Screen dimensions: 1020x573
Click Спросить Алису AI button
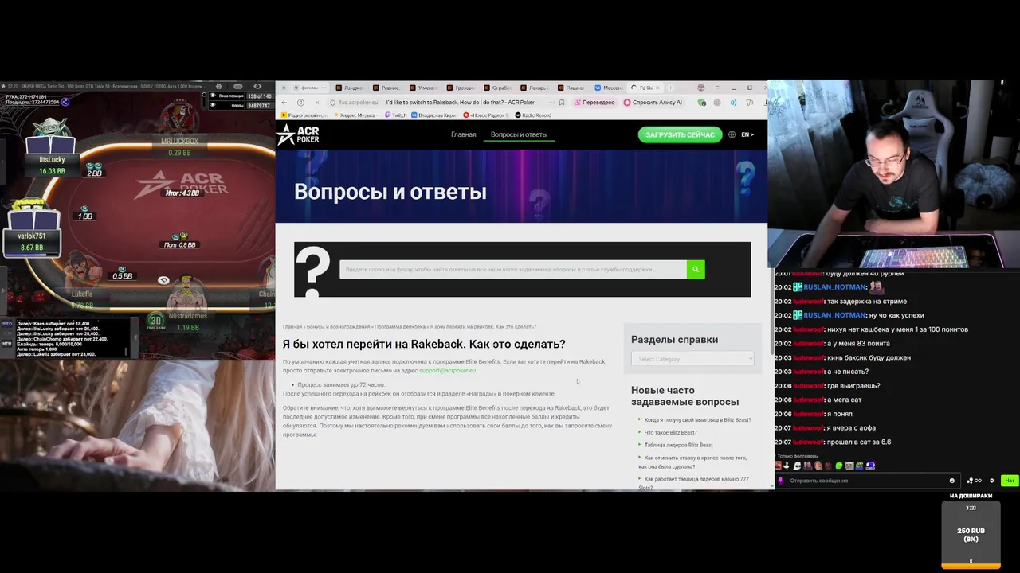(x=653, y=103)
